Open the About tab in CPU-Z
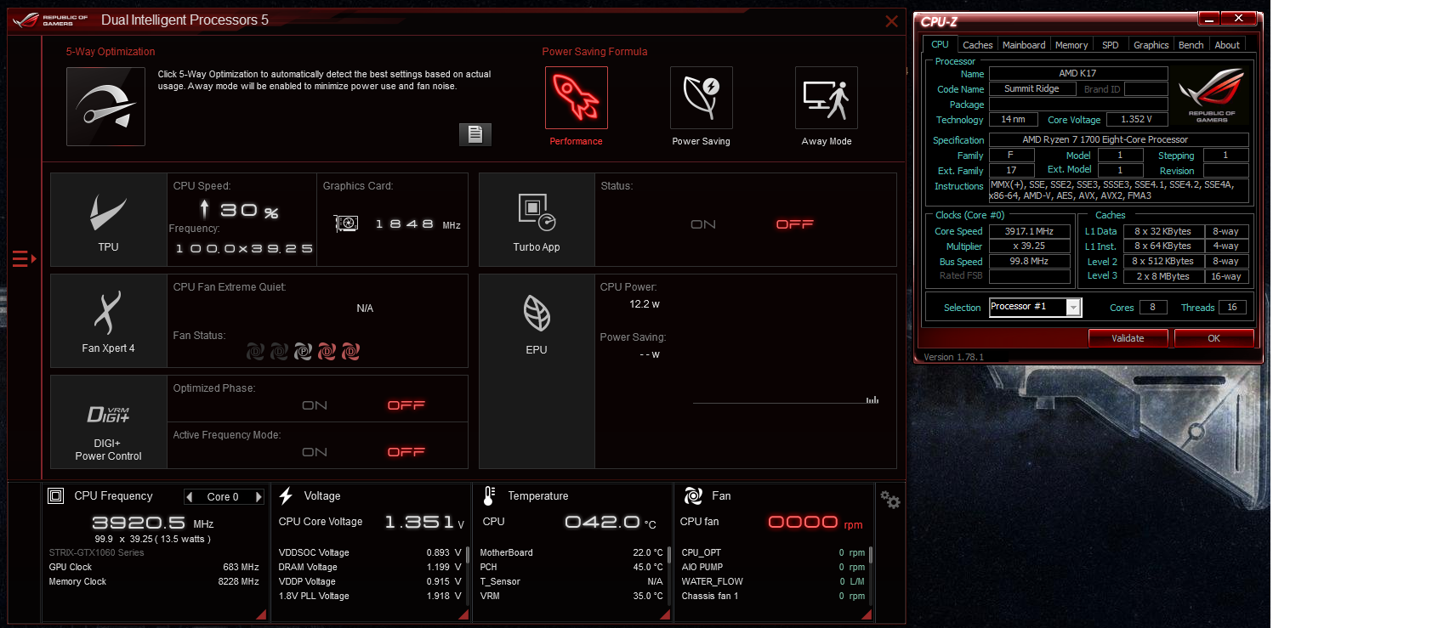 (x=1227, y=45)
